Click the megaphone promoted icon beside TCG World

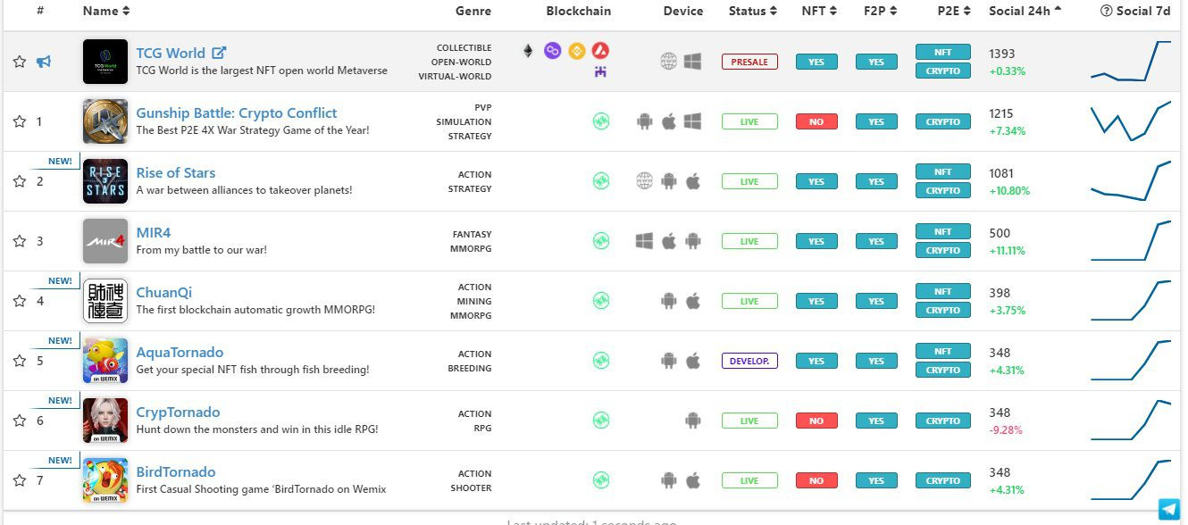click(x=43, y=62)
